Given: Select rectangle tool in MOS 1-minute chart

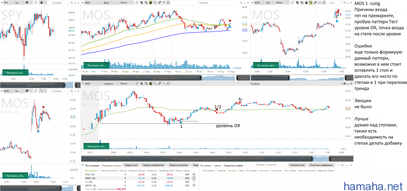Looking at the screenshot, I should (168, 83).
